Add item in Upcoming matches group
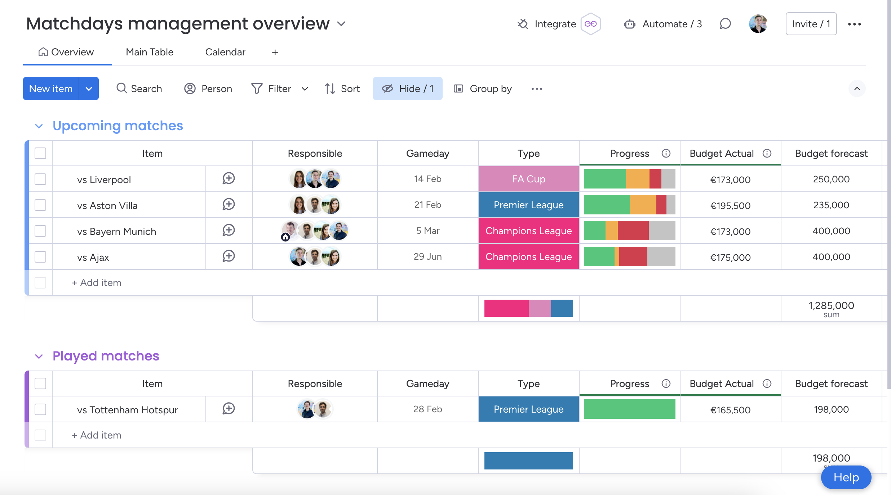 coord(97,283)
